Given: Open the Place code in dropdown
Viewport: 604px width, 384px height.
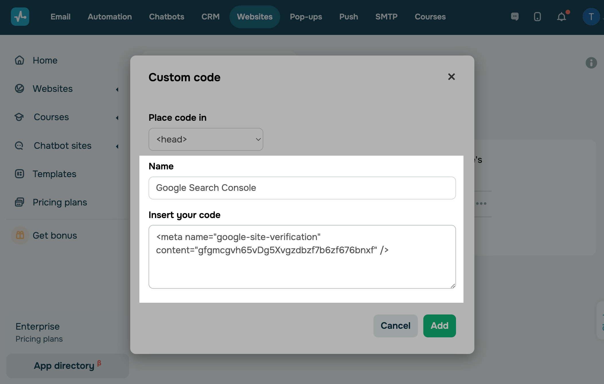Looking at the screenshot, I should tap(206, 139).
